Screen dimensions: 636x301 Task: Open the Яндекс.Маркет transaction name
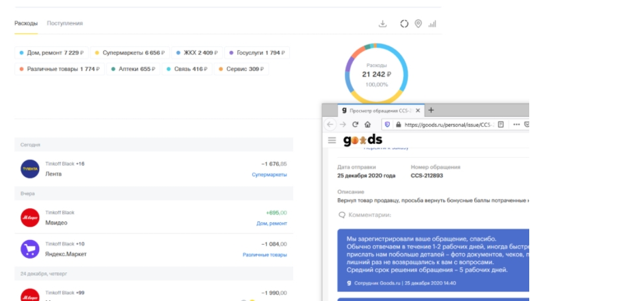click(66, 254)
